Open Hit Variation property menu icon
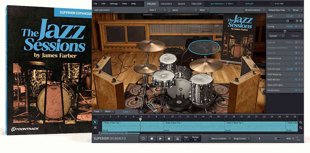 (x=299, y=90)
